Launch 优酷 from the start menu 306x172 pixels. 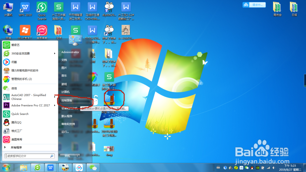[x=30, y=62]
